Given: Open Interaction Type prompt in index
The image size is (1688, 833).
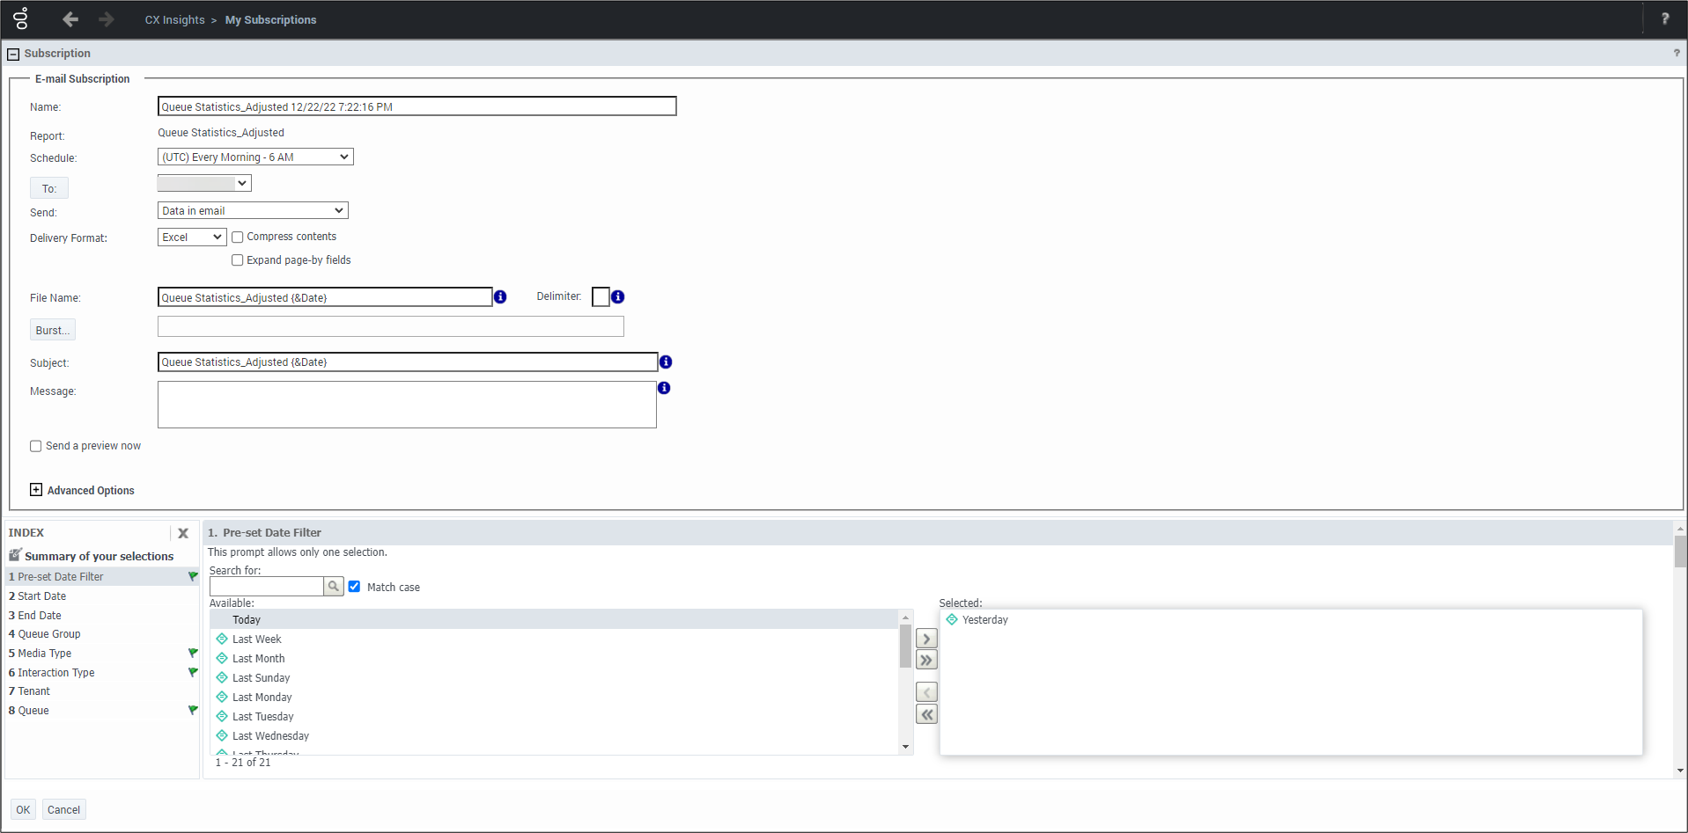Looking at the screenshot, I should tap(56, 673).
